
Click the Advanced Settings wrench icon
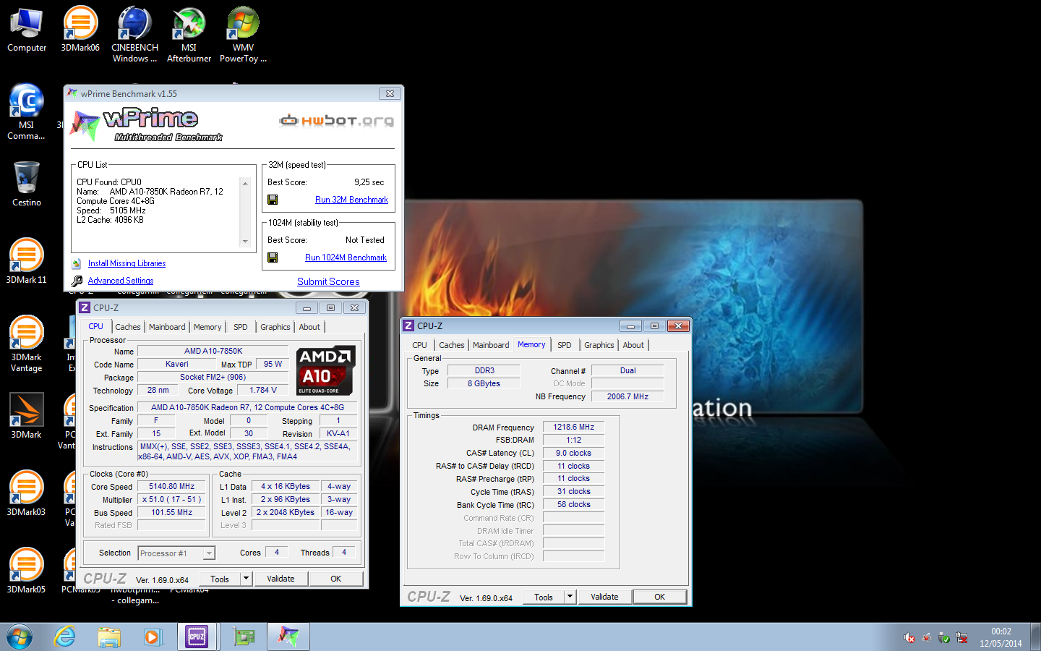[77, 281]
